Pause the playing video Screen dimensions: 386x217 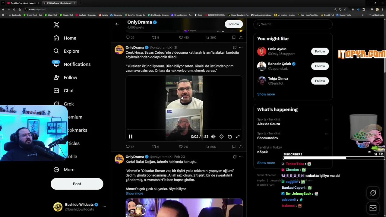(131, 137)
